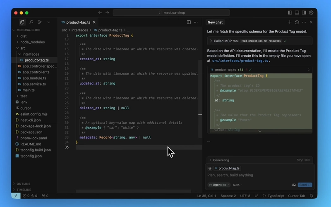Open remote window status bar icon
Viewport: 331px width, 207px height.
(x=16, y=196)
